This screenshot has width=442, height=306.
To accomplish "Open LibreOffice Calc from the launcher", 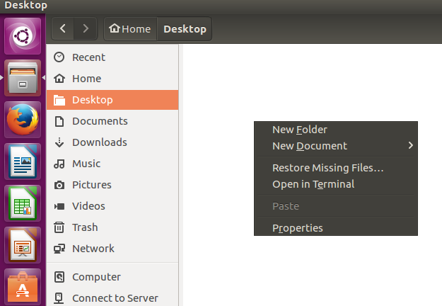I will tap(23, 203).
